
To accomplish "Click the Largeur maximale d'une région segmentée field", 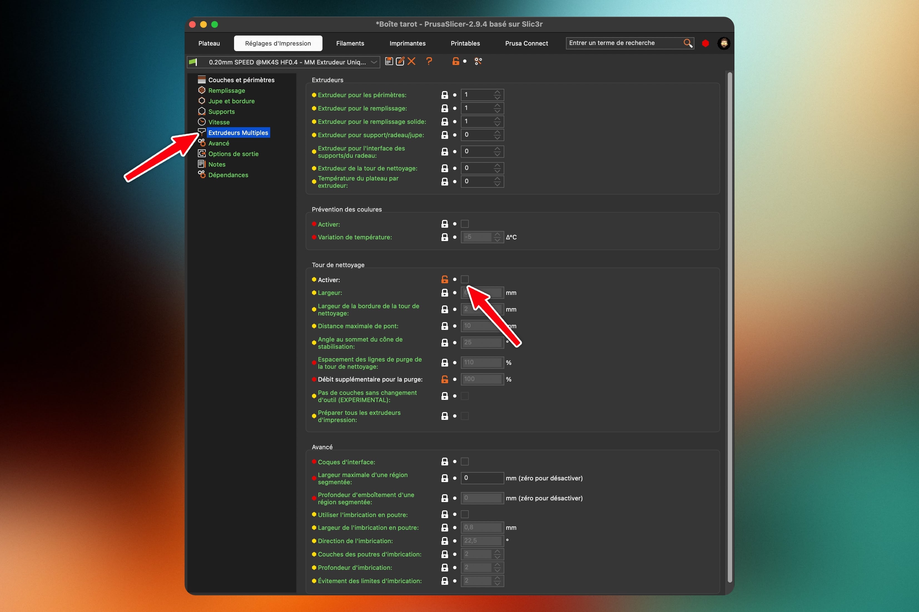I will 482,478.
